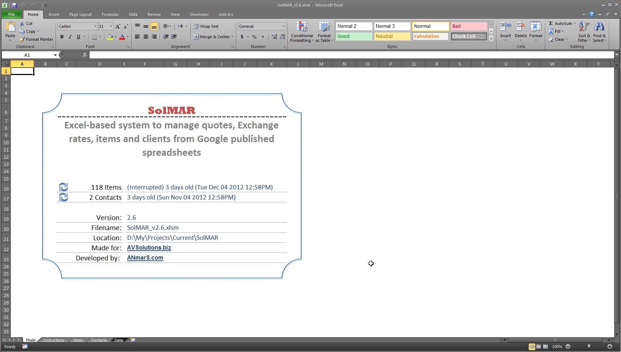Open Find & Select binoculars

[599, 32]
